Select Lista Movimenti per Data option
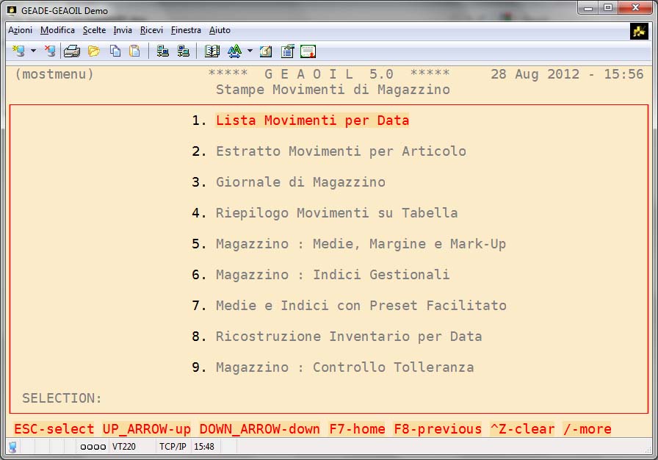This screenshot has width=658, height=460. tap(312, 121)
